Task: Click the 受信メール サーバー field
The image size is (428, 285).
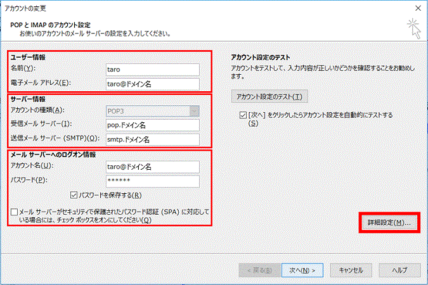Action: point(153,125)
